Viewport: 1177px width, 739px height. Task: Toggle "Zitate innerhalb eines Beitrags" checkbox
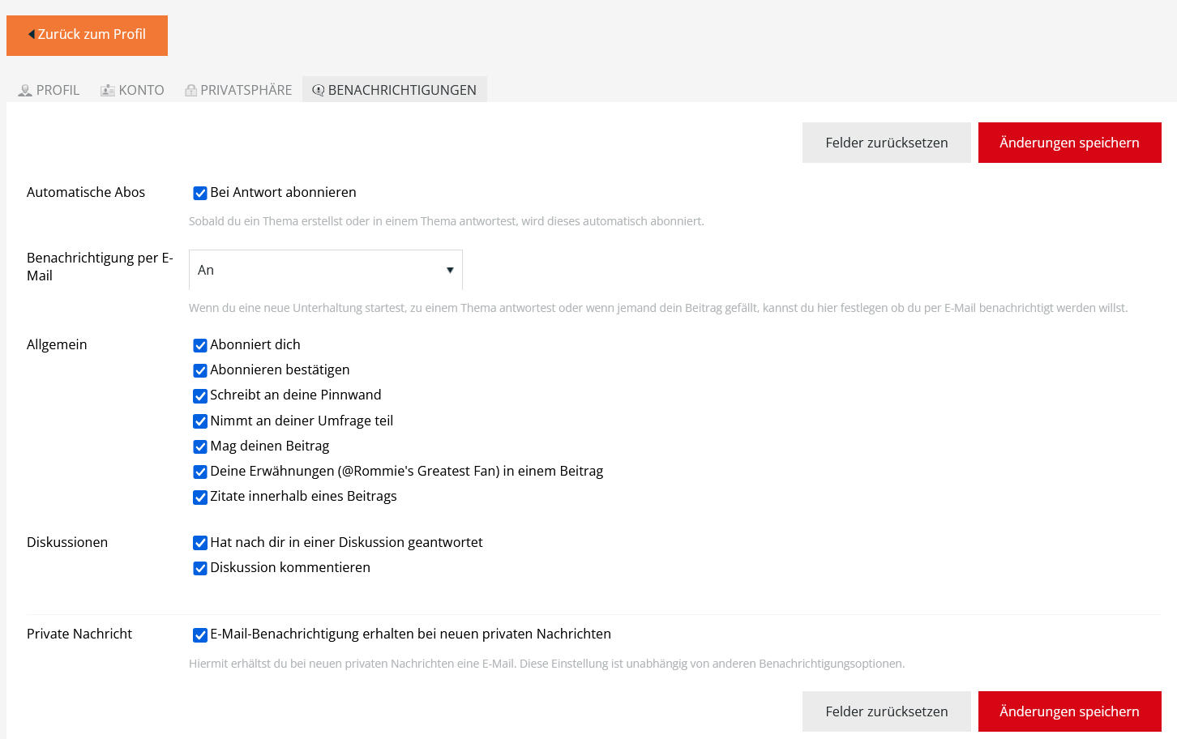(x=200, y=498)
